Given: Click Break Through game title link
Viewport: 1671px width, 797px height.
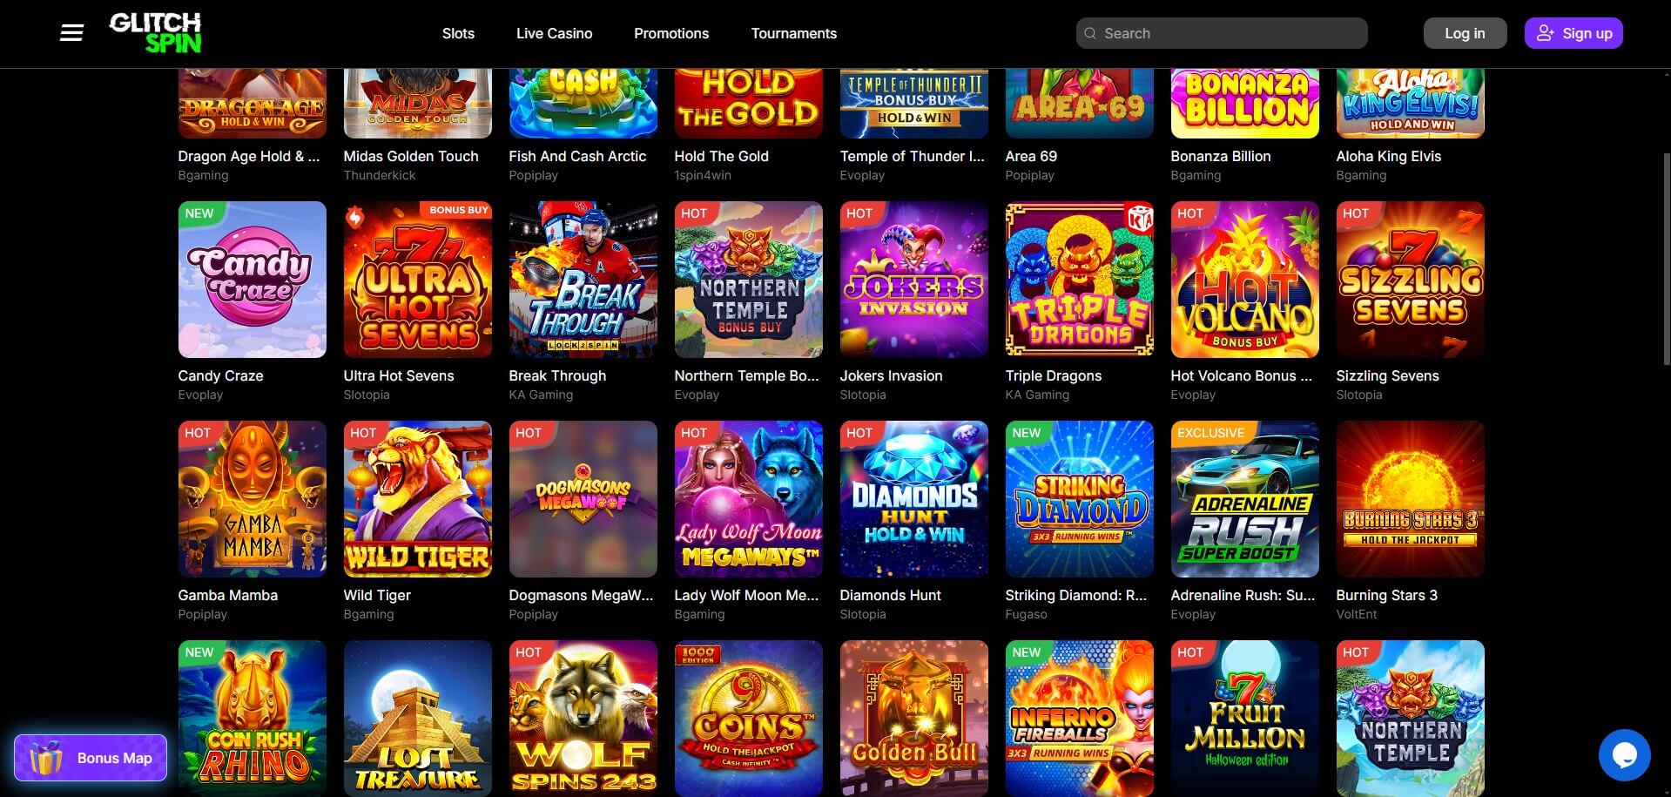Looking at the screenshot, I should click(x=557, y=375).
